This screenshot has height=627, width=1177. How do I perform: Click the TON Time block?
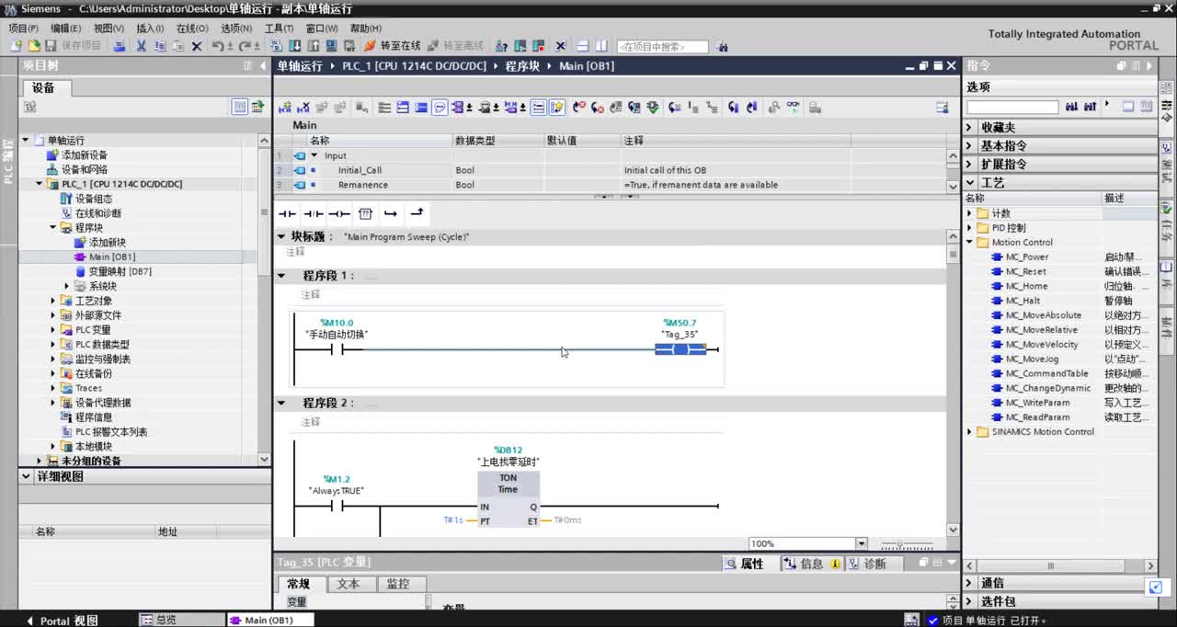[509, 500]
